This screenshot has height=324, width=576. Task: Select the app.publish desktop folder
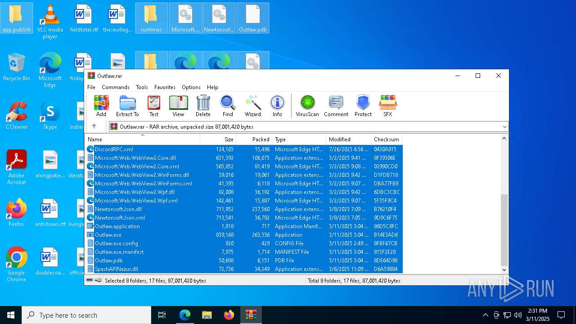pyautogui.click(x=16, y=18)
